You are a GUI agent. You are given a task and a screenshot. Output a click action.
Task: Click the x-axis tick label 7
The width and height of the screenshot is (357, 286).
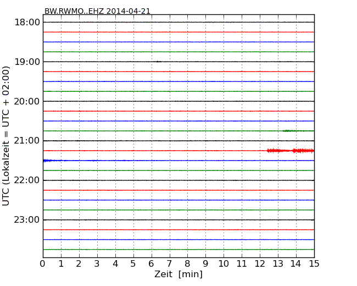169,263
